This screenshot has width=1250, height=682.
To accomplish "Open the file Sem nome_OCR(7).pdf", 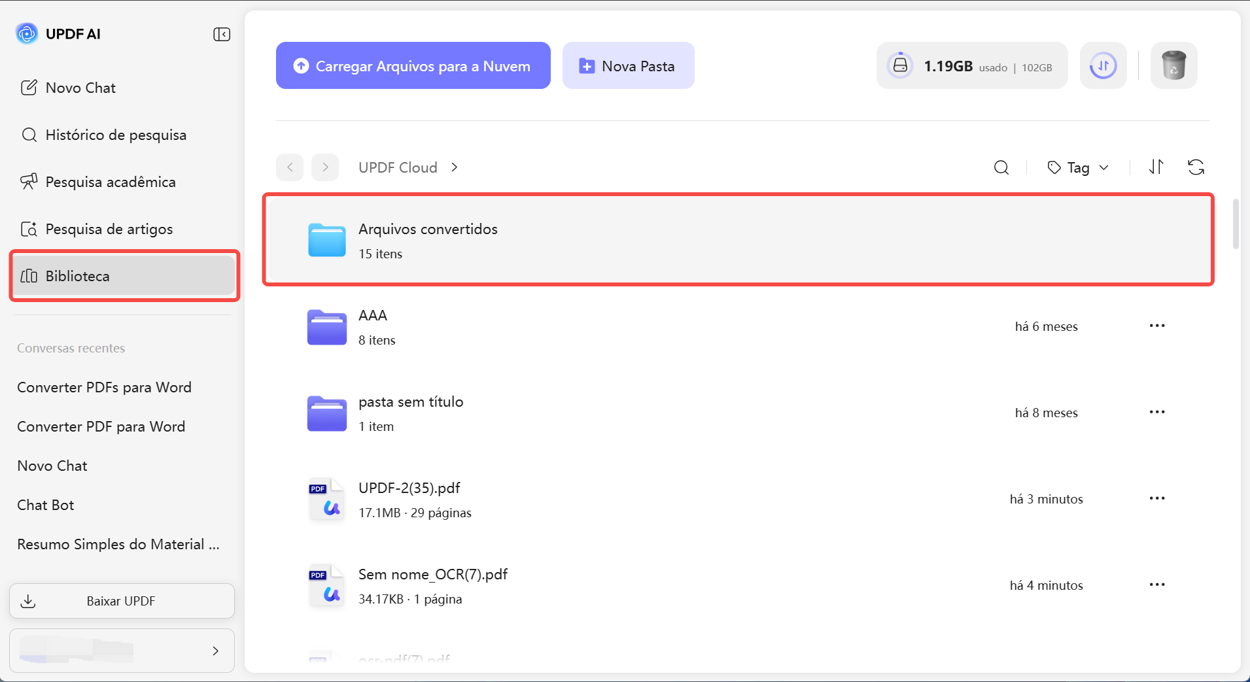I will coord(738,585).
